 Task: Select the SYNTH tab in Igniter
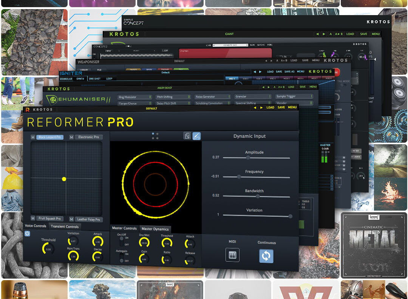pos(80,79)
